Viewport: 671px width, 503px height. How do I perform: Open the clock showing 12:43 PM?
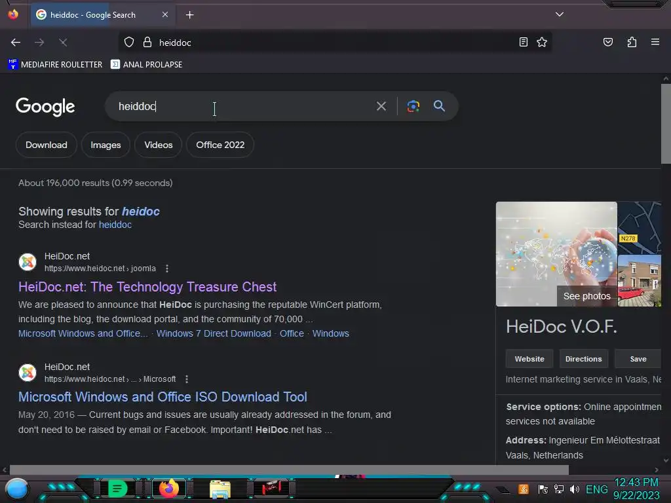click(636, 489)
